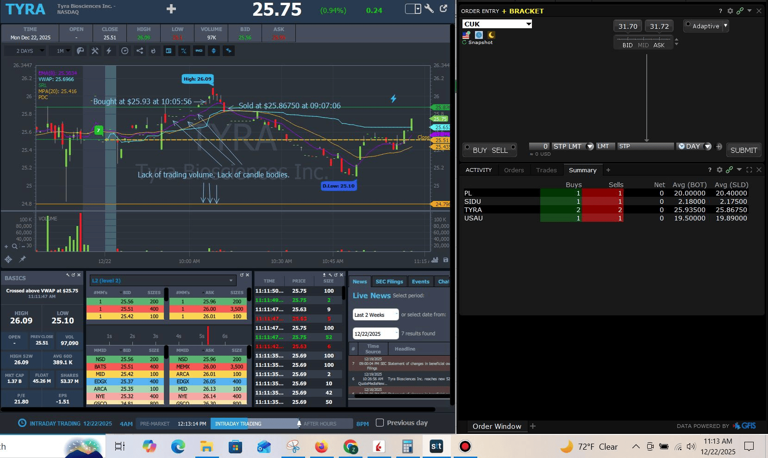Click the wrench icon in top header
This screenshot has width=768, height=458.
429,9
